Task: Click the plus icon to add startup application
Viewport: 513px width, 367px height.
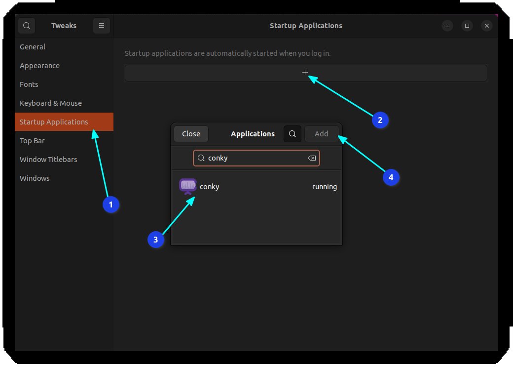Action: click(305, 72)
